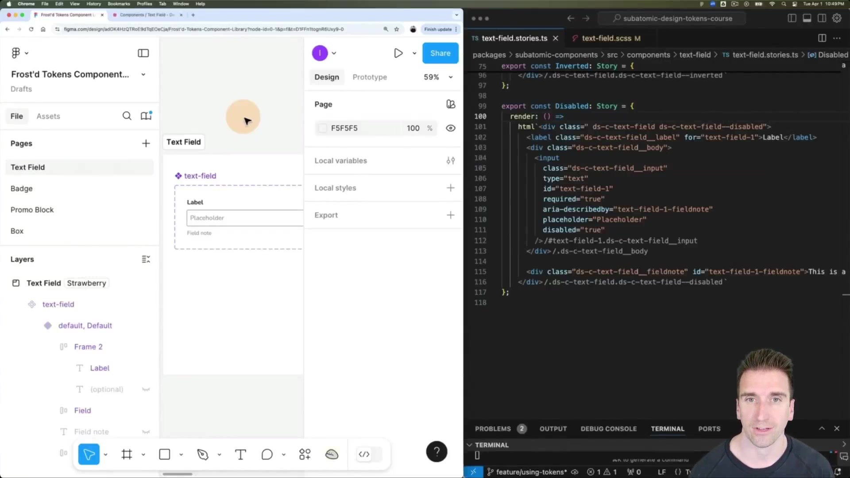850x478 pixels.
Task: Toggle visibility of (optional) layer
Action: click(146, 389)
